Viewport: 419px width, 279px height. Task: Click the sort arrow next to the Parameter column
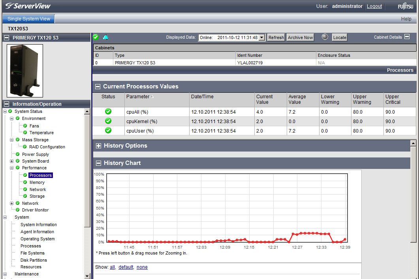click(x=152, y=97)
